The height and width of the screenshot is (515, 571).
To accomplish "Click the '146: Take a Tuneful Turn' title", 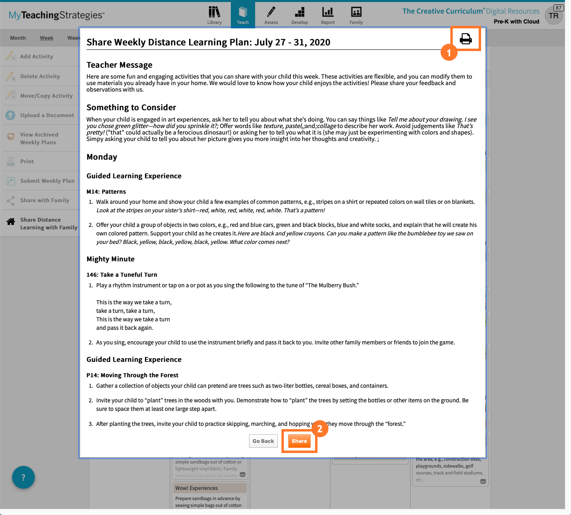I will click(x=122, y=275).
